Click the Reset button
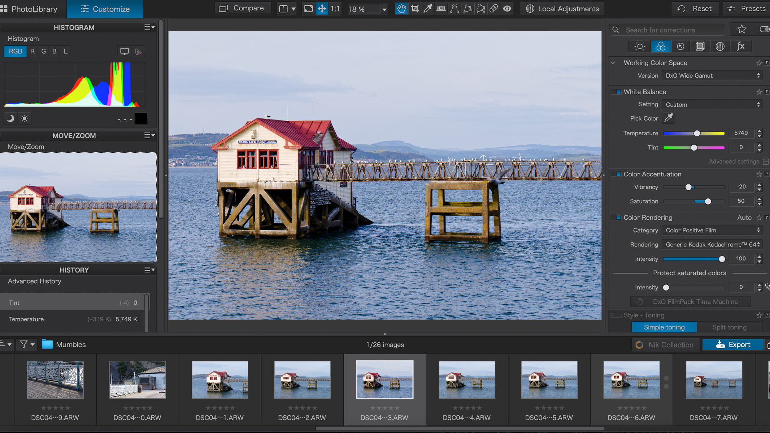This screenshot has height=433, width=770. point(695,8)
